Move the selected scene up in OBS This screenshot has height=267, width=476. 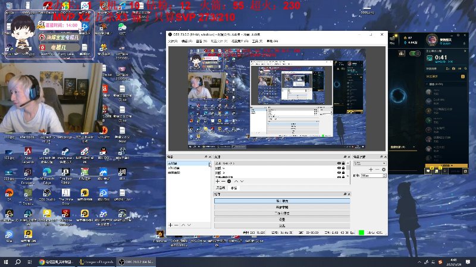click(x=183, y=225)
